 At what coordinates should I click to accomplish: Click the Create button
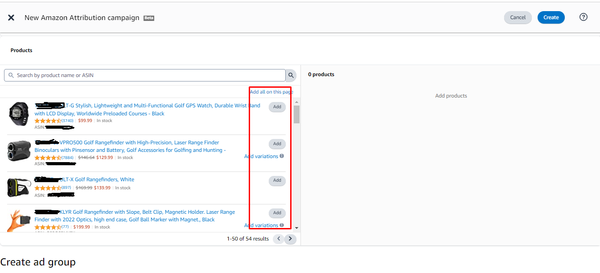coord(551,17)
